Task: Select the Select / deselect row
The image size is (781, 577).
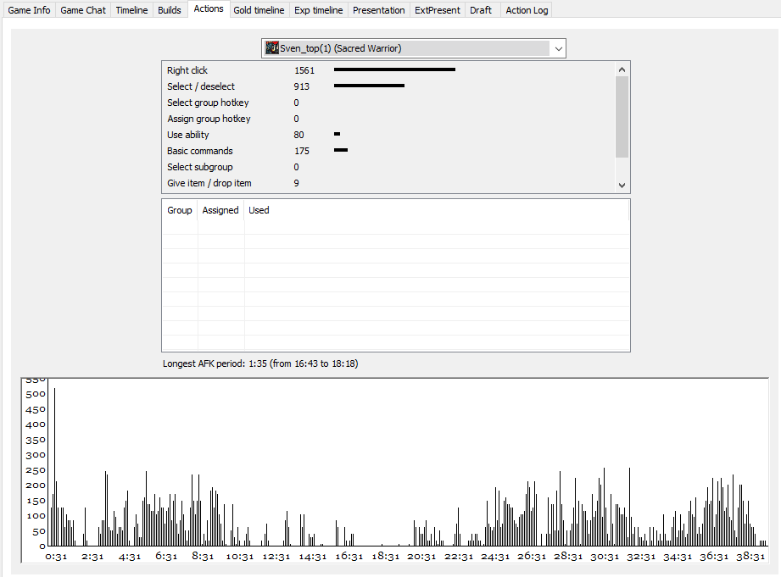Action: [x=388, y=86]
